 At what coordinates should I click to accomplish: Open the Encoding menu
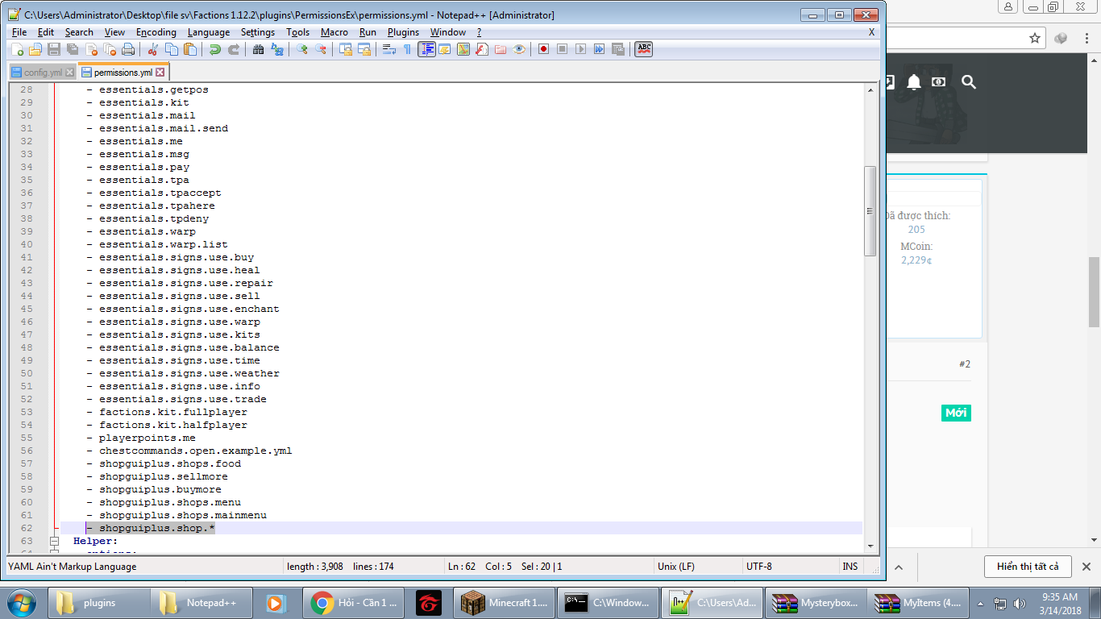(x=156, y=32)
